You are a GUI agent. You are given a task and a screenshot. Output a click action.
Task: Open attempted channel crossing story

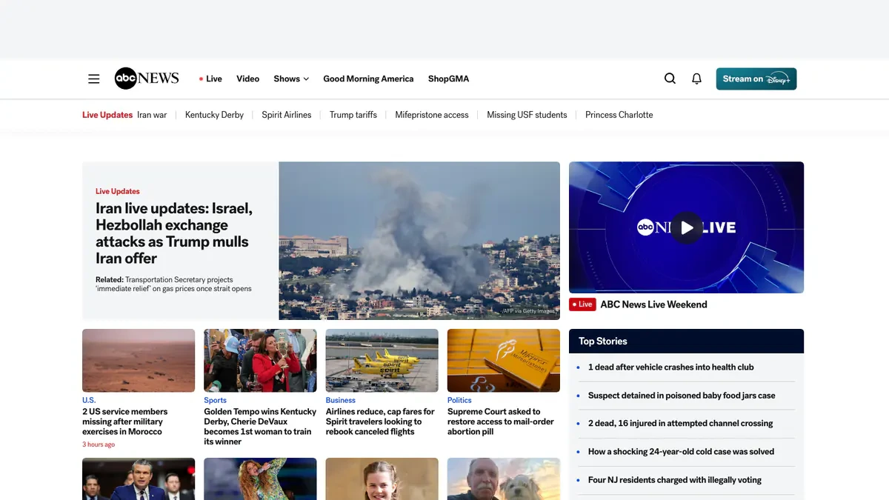tap(680, 424)
